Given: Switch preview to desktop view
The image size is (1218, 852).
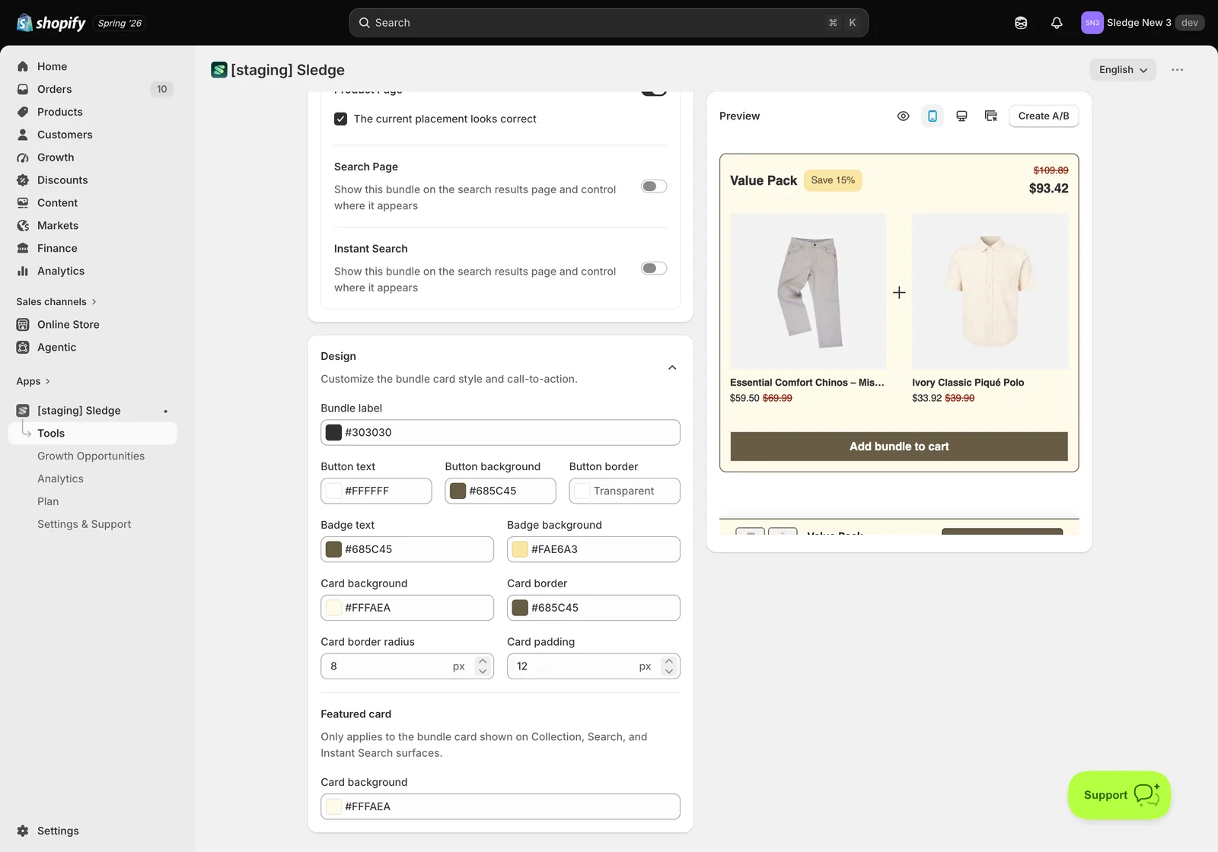Looking at the screenshot, I should (961, 116).
